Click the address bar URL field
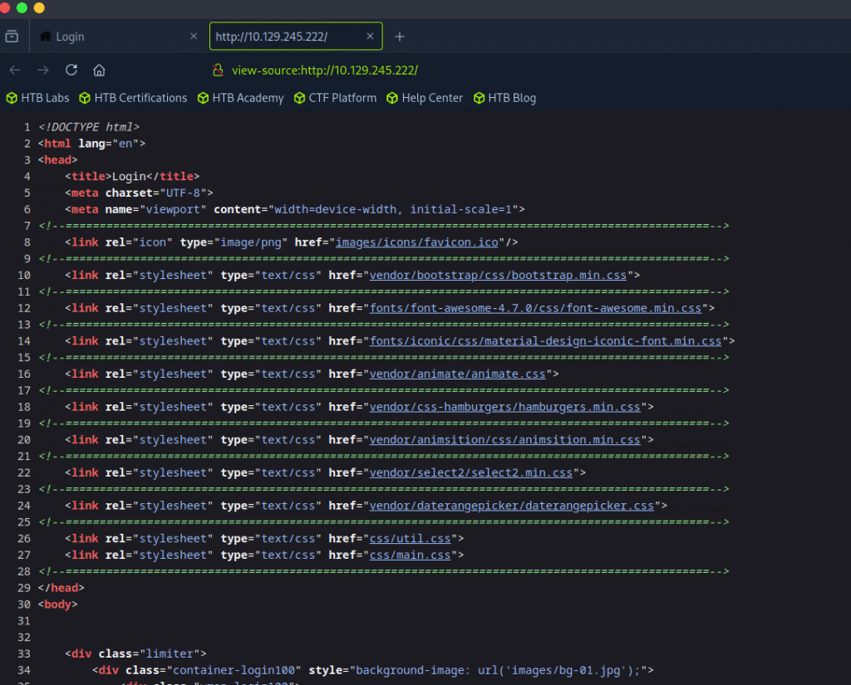 pos(499,70)
